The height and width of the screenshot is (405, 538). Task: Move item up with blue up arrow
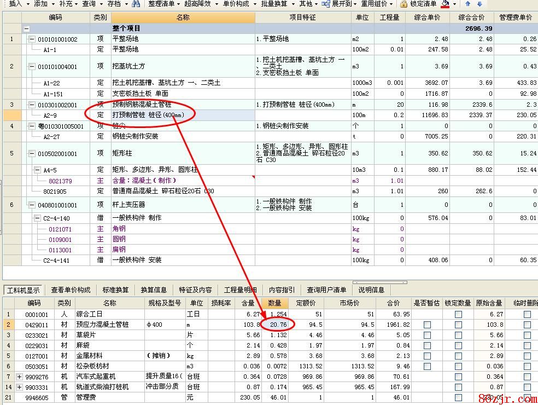click(468, 4)
